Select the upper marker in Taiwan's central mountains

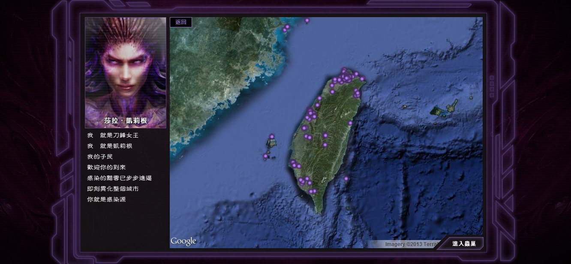coord(325,135)
